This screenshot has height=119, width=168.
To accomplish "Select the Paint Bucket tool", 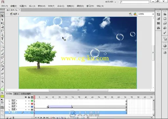I will click(2, 66).
